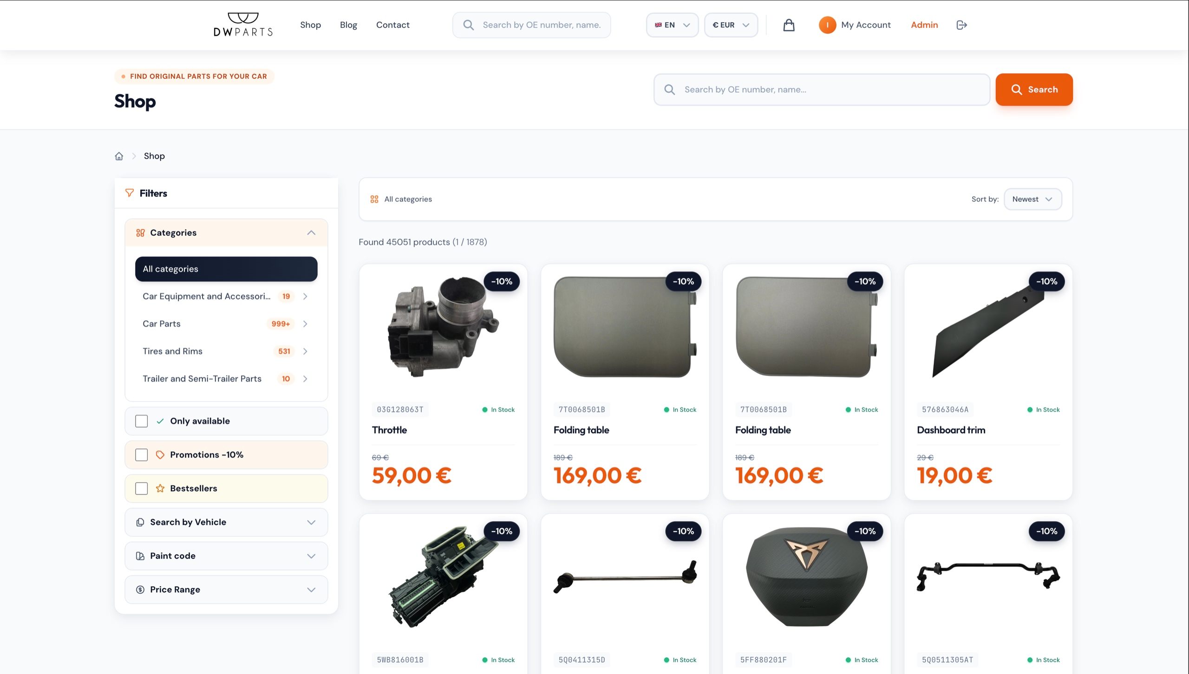Open the Throttle product image
Viewport: 1189px width, 674px height.
click(443, 327)
